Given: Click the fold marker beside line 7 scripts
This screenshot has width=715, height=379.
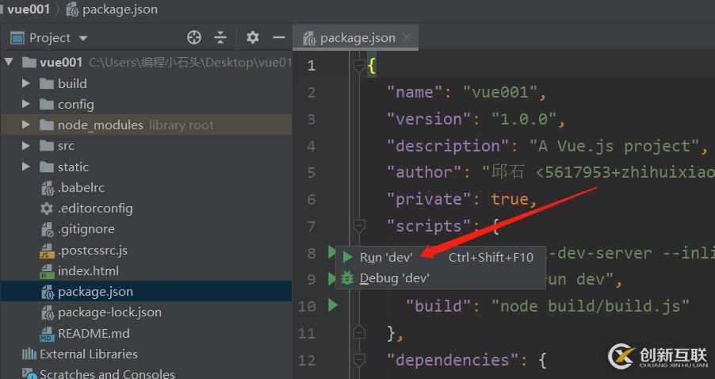Looking at the screenshot, I should 359,226.
